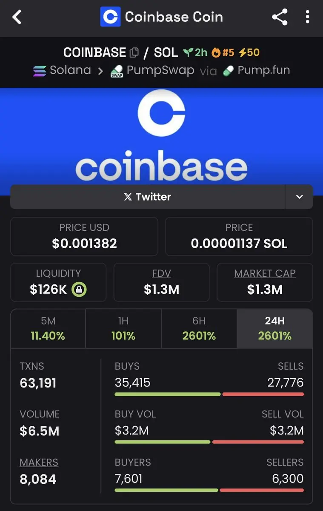Open the three-dot more options menu

(308, 17)
